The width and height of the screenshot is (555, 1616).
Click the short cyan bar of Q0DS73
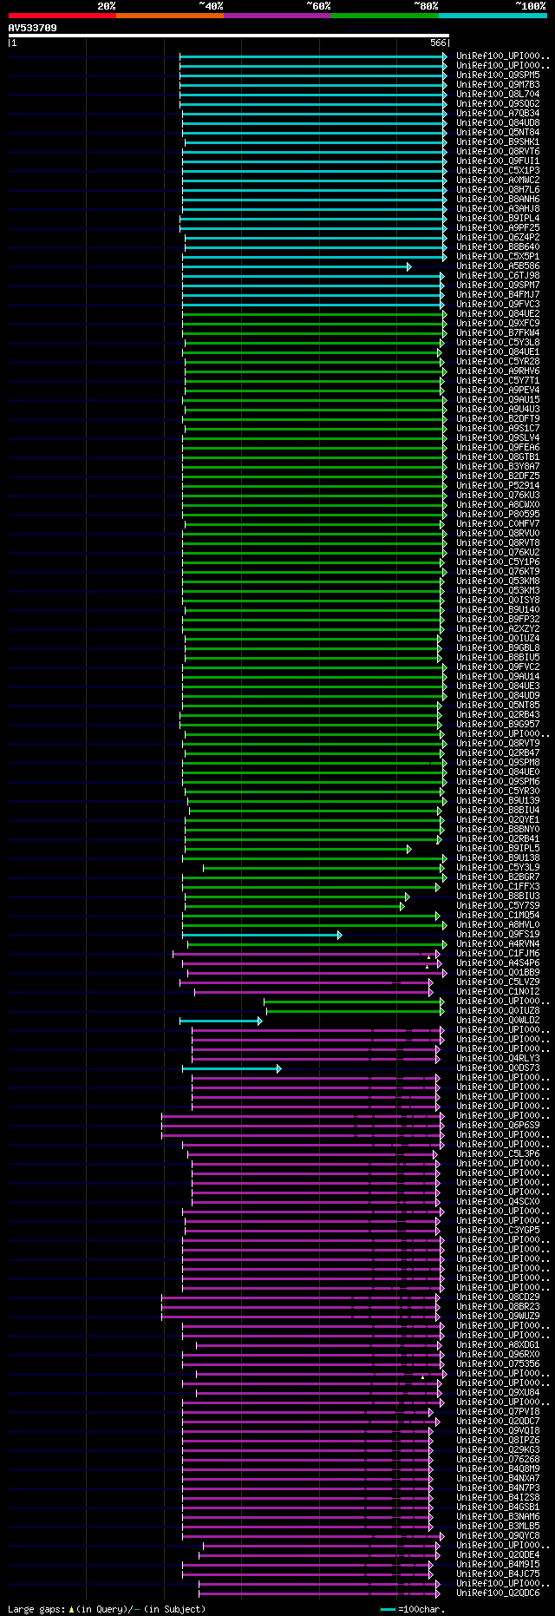(x=232, y=1068)
